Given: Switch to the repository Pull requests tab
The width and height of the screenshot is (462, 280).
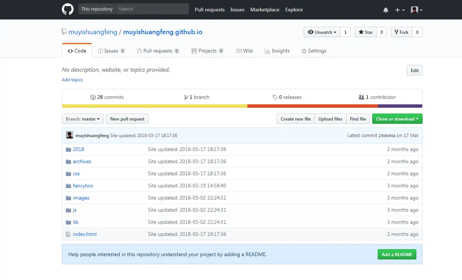Looking at the screenshot, I should 158,51.
